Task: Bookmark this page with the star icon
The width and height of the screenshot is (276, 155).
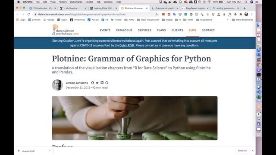Action: (157, 14)
